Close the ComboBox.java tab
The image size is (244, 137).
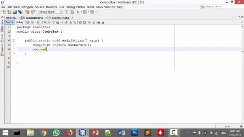click(x=46, y=18)
